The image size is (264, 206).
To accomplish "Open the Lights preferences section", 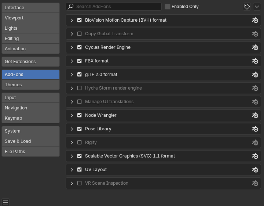I will pyautogui.click(x=30, y=28).
